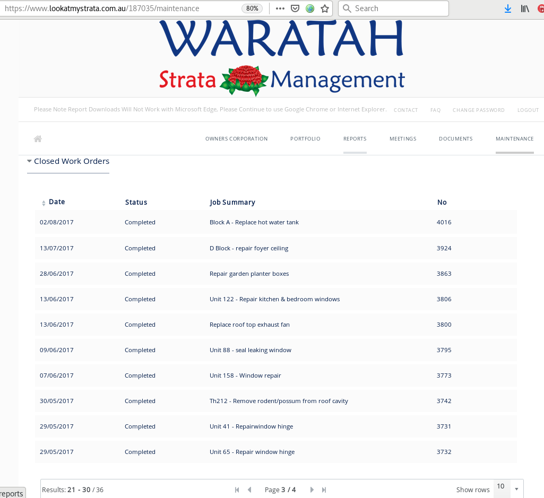544x498 pixels.
Task: Click the Logout link
Action: (x=528, y=110)
